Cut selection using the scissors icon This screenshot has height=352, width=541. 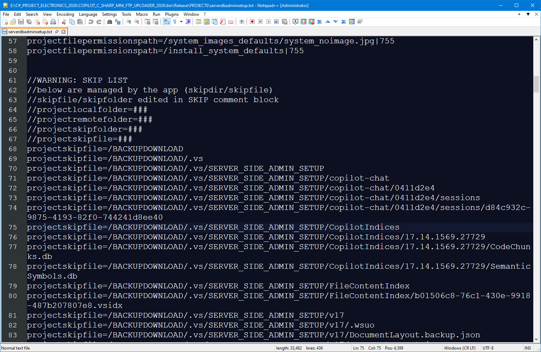64,22
